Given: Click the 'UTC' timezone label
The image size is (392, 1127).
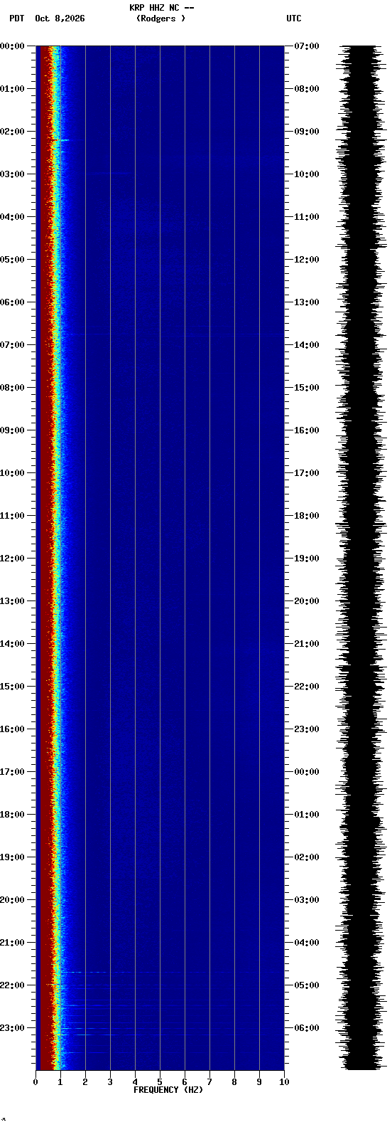Looking at the screenshot, I should [x=294, y=18].
